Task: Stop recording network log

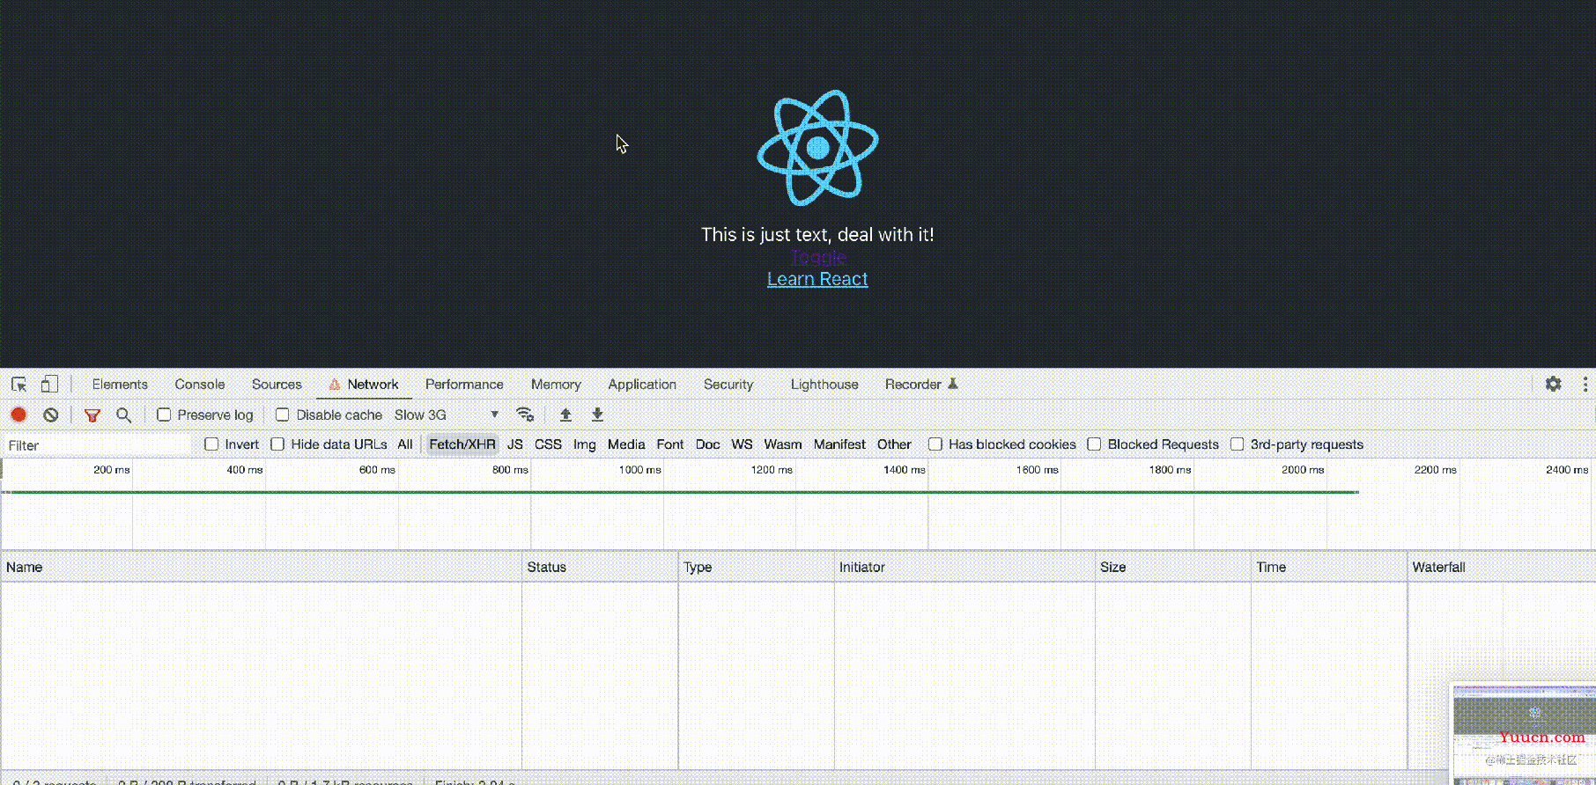Action: click(18, 415)
